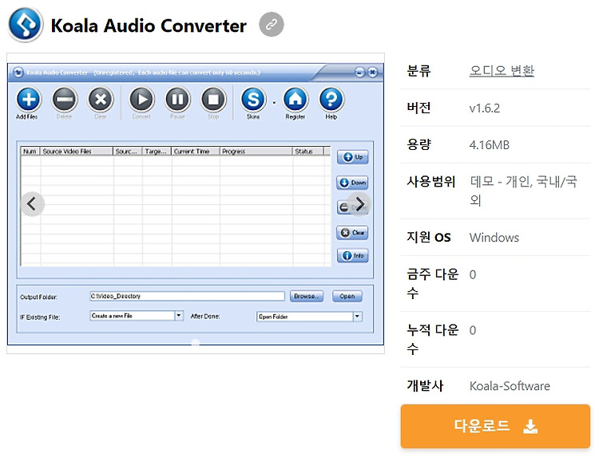Minimize the Koala Audio Converter app window
Screen dimensions: 599x457
click(359, 72)
